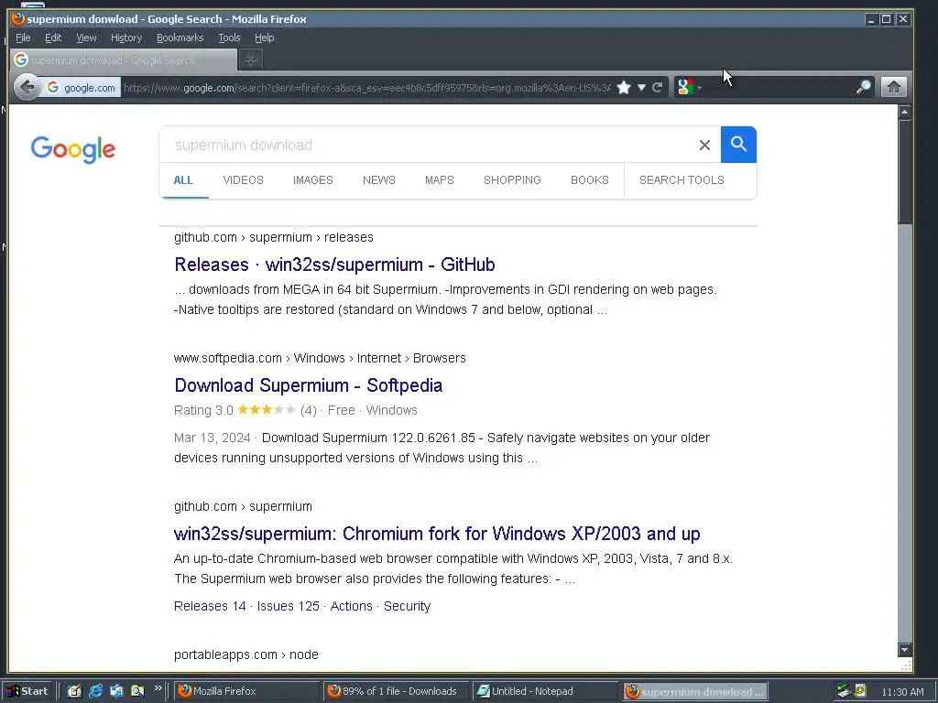938x703 pixels.
Task: Open the Help menu
Action: 265,38
